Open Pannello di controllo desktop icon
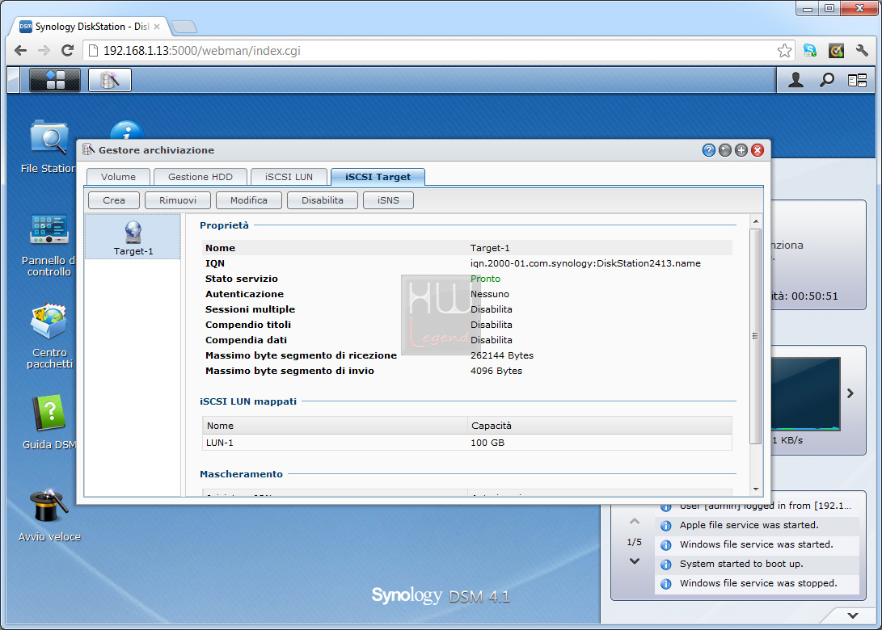The height and width of the screenshot is (630, 882). (49, 245)
